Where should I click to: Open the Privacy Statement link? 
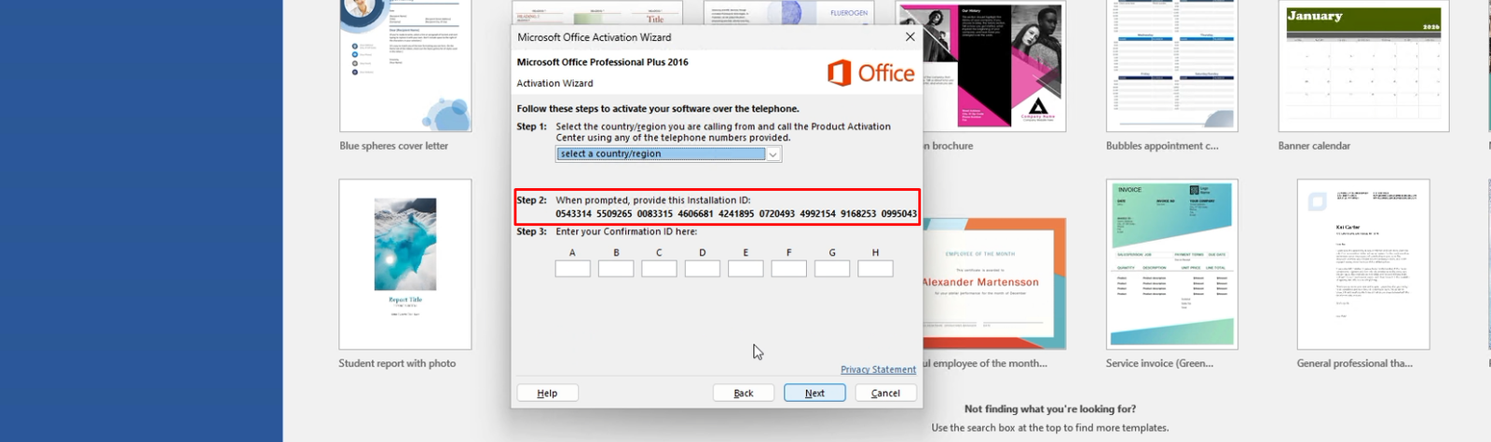pyautogui.click(x=878, y=369)
